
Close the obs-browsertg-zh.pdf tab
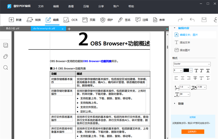pyautogui.click(x=63, y=29)
